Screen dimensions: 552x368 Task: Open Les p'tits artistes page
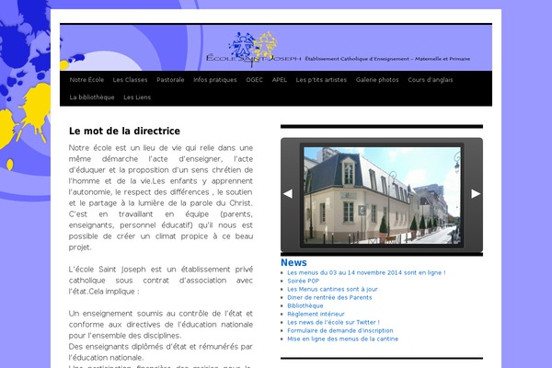[x=321, y=80]
